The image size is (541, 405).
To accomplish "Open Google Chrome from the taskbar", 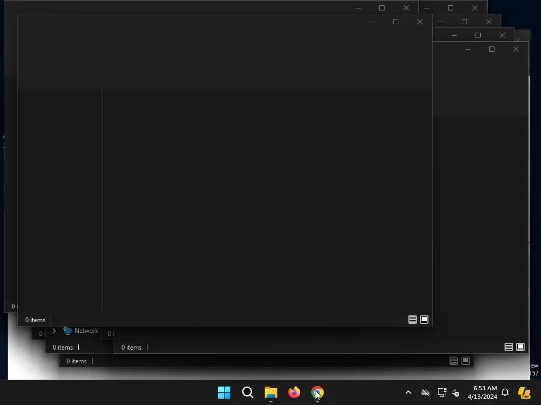I will pyautogui.click(x=318, y=392).
